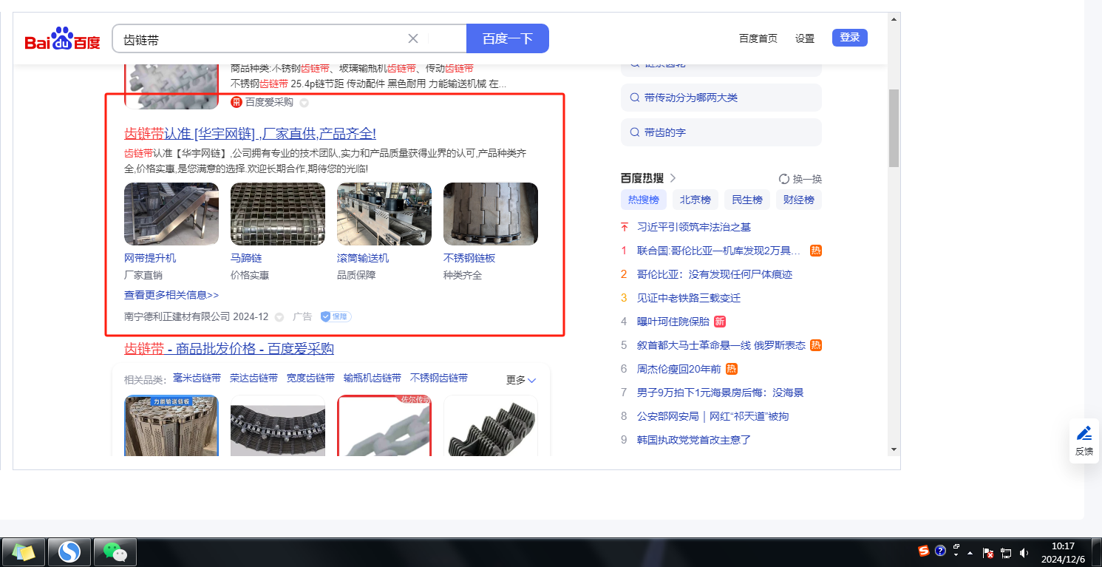Click the Sogou input method tray icon

click(x=924, y=551)
